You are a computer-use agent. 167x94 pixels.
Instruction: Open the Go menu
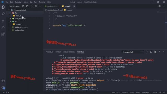31,2
